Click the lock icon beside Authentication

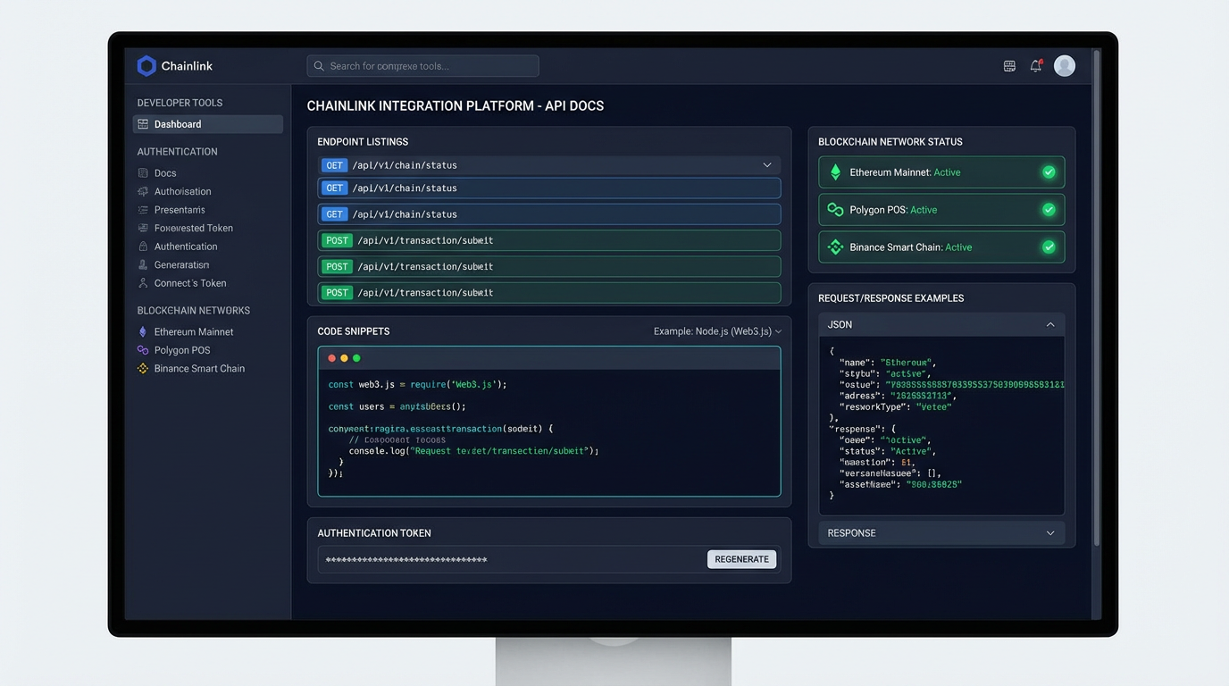click(145, 246)
